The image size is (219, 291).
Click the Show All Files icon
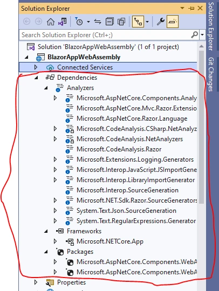121,22
